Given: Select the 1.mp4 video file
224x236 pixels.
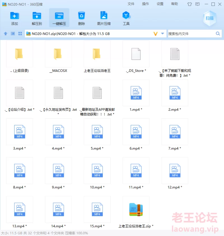Looking at the screenshot, I should pos(136,96).
